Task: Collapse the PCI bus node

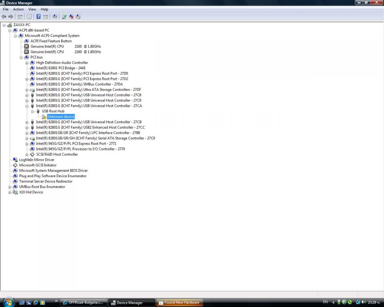Action: coord(21,58)
